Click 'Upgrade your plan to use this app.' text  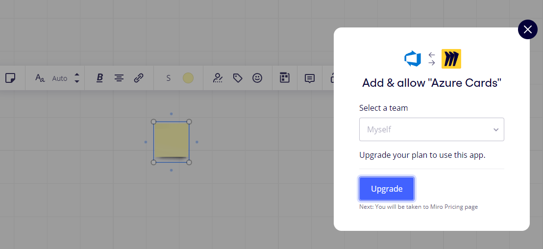click(x=422, y=155)
